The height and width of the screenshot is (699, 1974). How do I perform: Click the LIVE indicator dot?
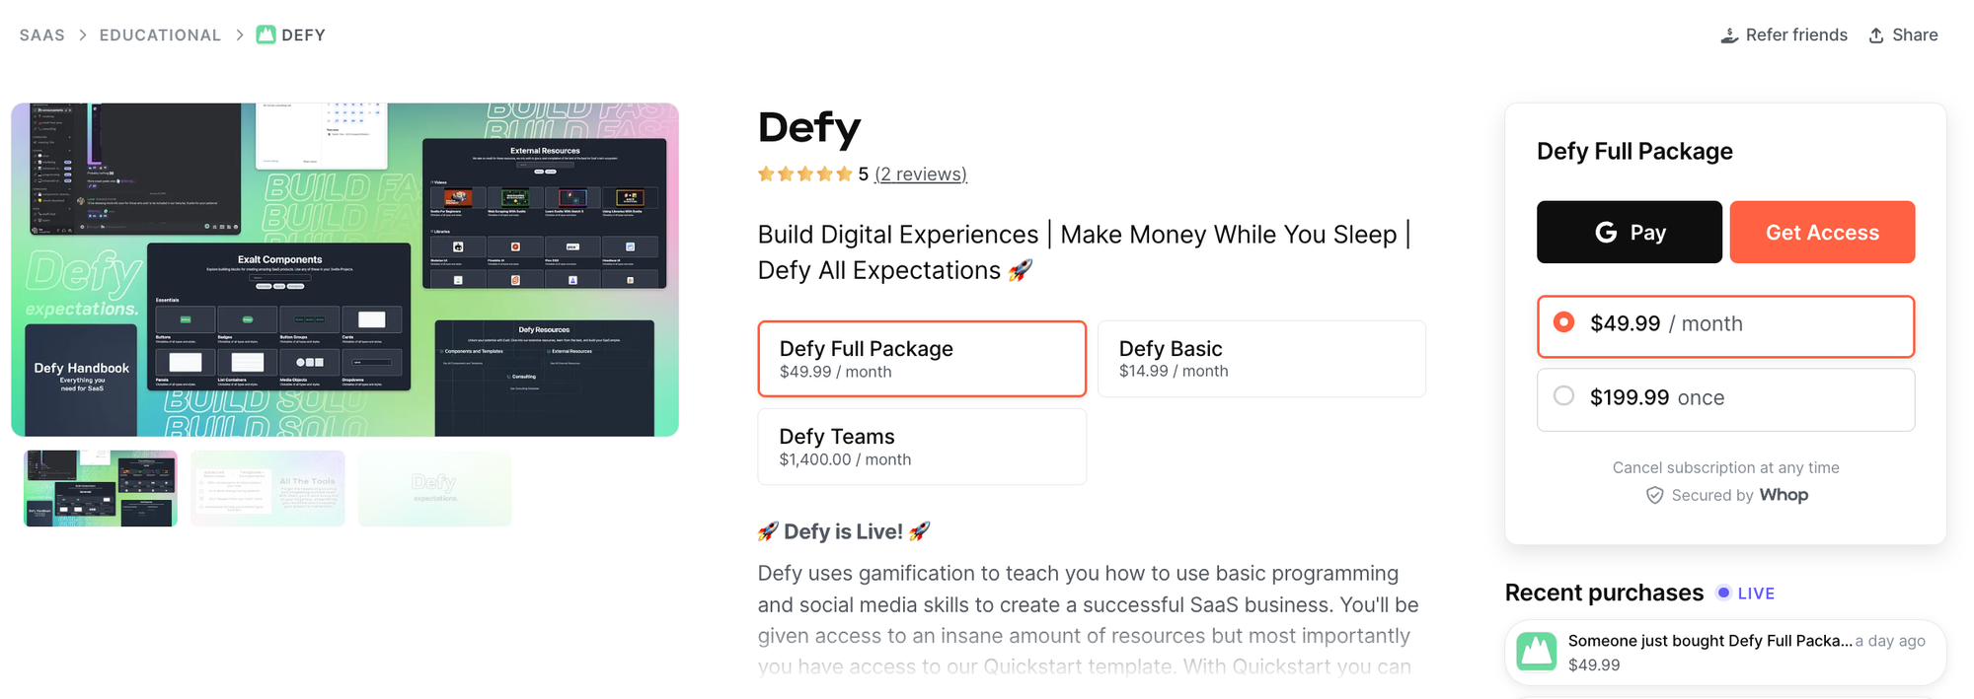point(1723,593)
